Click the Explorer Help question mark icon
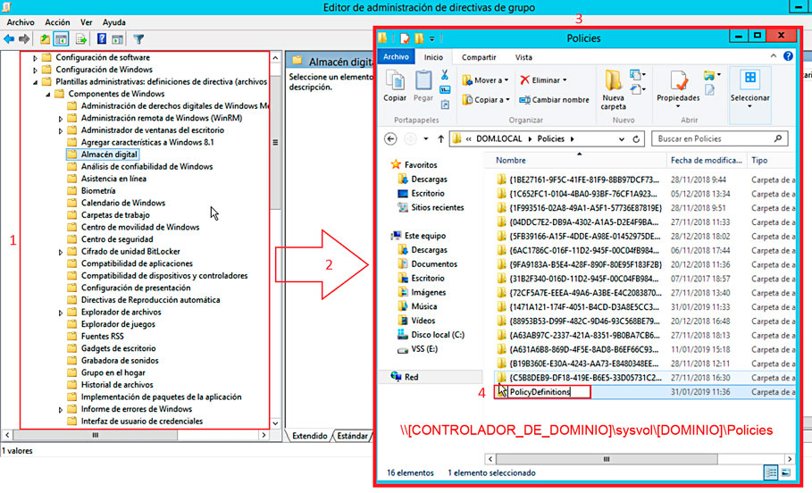The width and height of the screenshot is (812, 493). click(x=788, y=56)
